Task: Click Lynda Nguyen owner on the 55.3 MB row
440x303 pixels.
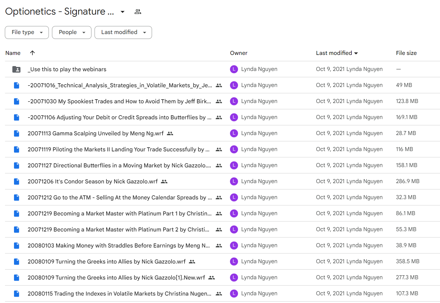Action: click(x=259, y=229)
